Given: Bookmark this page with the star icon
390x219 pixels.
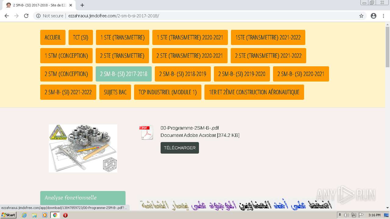Looking at the screenshot, I should click(x=361, y=16).
